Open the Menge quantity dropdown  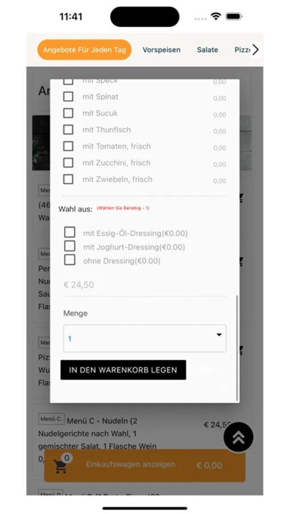(145, 338)
